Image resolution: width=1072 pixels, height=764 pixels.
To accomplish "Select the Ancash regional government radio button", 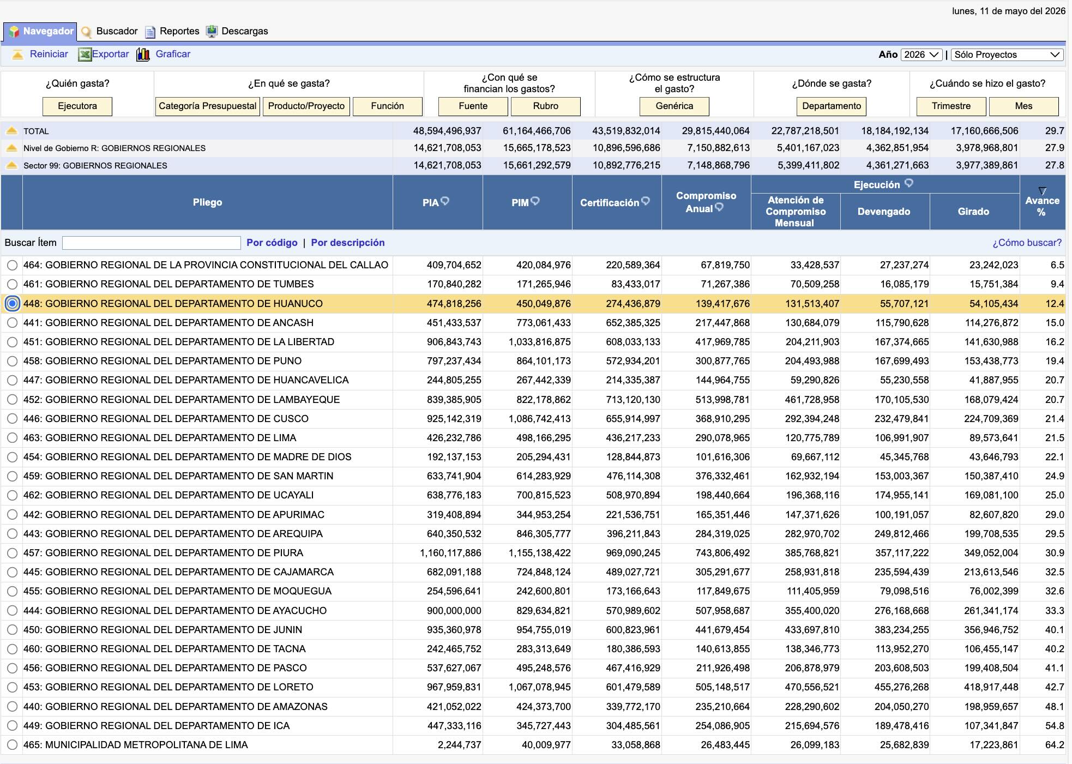I will pos(12,323).
